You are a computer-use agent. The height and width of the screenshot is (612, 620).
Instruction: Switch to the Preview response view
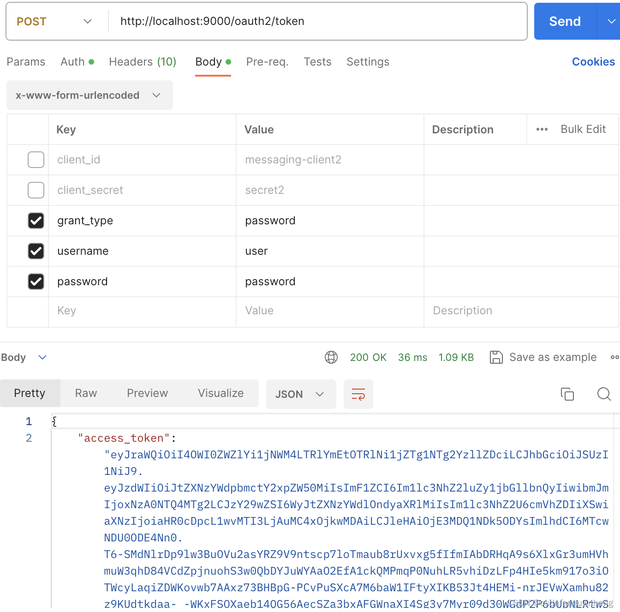(x=148, y=393)
